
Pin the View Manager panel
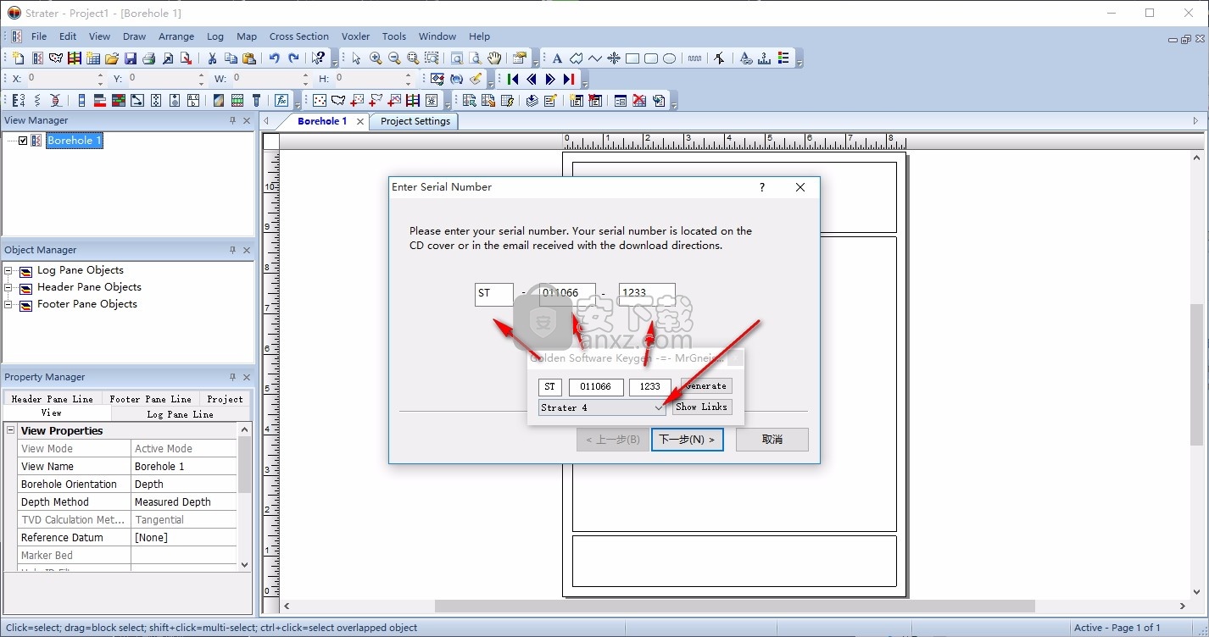[x=232, y=120]
